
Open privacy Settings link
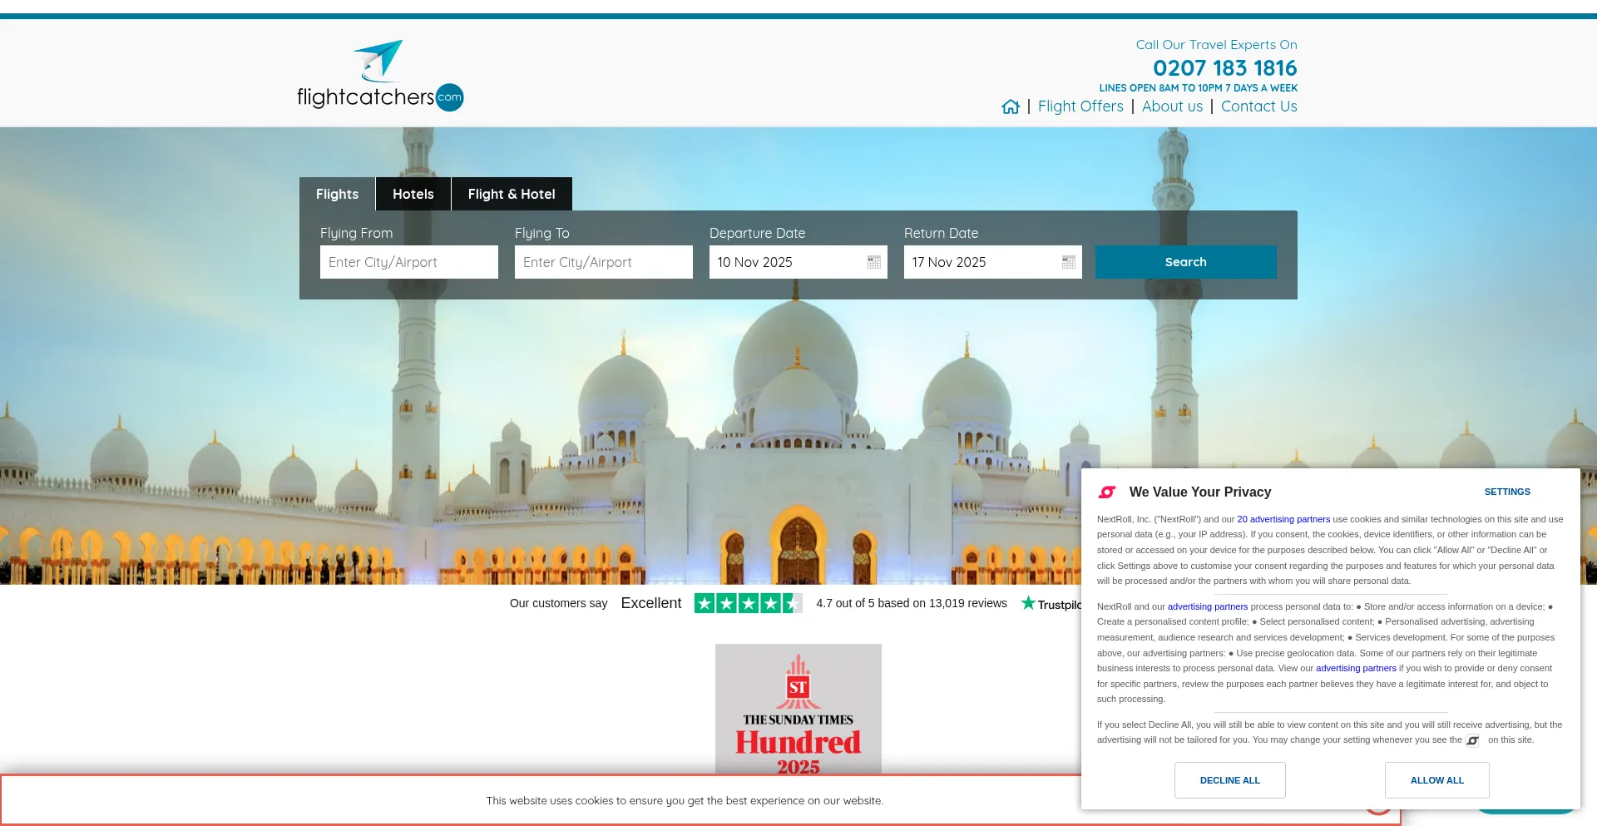tap(1506, 492)
